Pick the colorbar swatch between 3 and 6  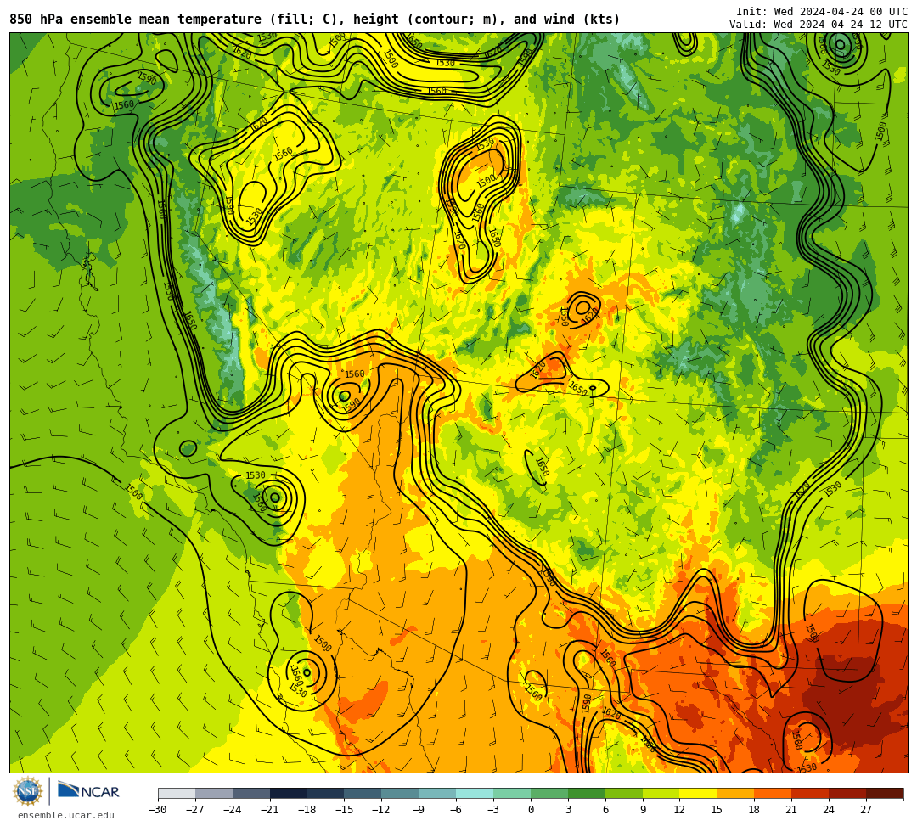click(587, 793)
